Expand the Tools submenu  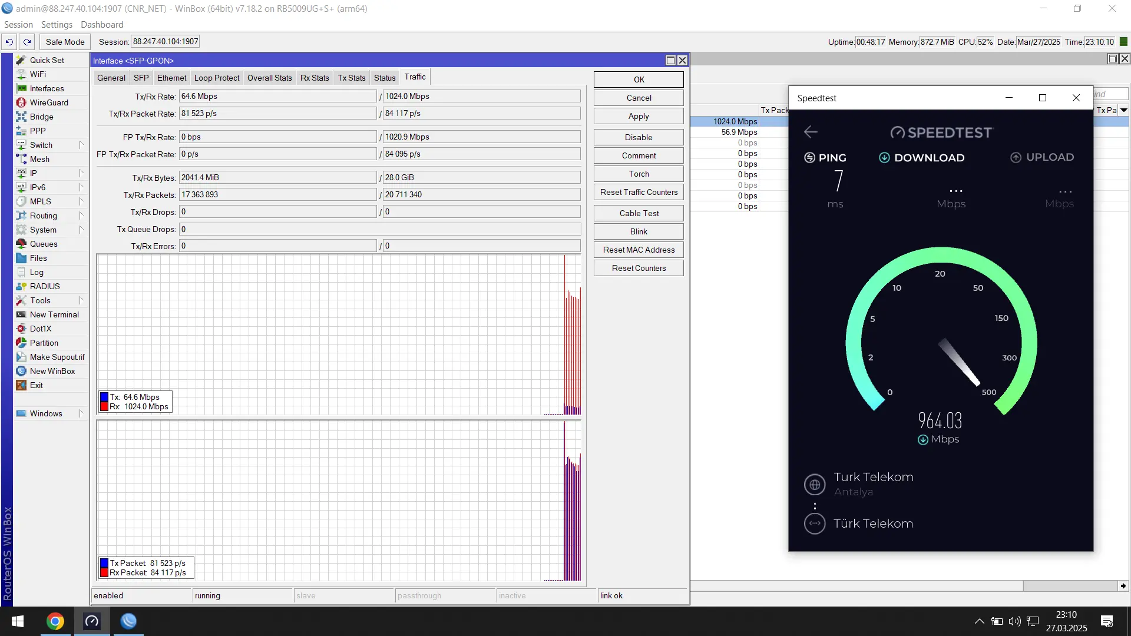(81, 300)
